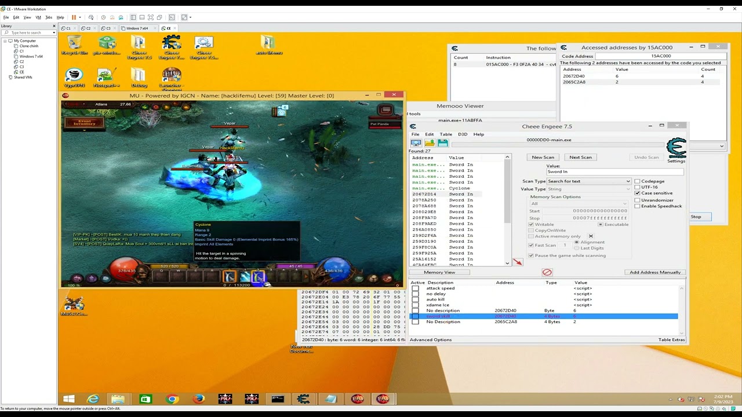Open the process list computer icon
The image size is (742, 417).
[x=416, y=142]
